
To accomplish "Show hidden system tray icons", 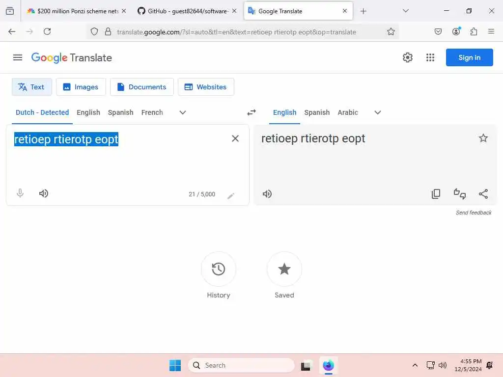I will [x=415, y=365].
